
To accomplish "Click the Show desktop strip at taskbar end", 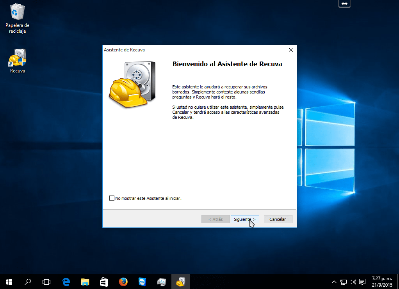I will [398, 282].
